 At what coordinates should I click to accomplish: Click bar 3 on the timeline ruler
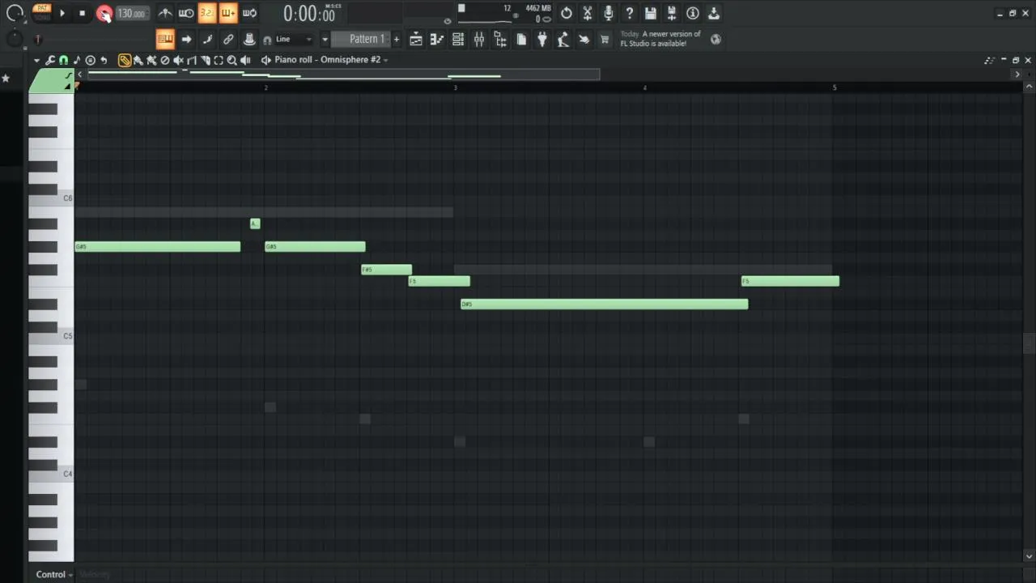pos(455,87)
